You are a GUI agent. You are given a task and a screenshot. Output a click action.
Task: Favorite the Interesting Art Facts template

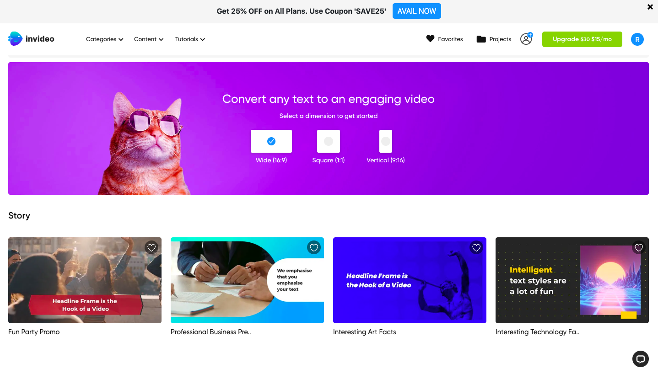(476, 247)
